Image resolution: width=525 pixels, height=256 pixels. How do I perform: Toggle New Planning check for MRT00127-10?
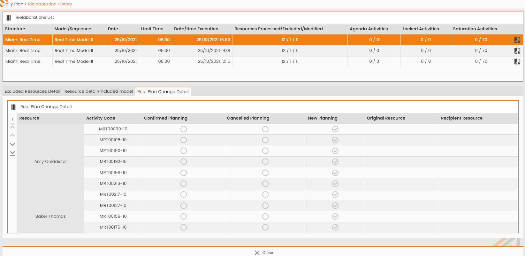(335, 206)
